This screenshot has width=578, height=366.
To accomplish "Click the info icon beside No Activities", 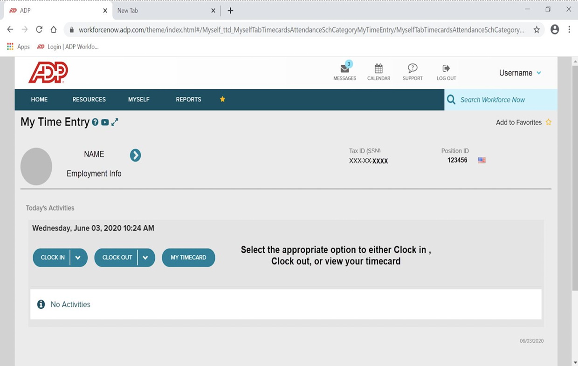I will point(41,304).
